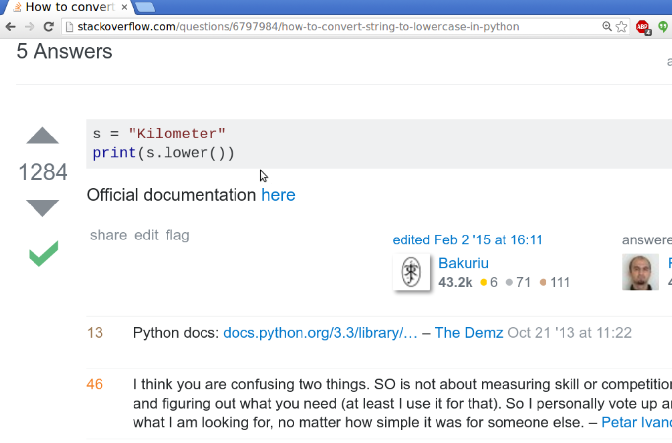672x443 pixels.
Task: Click The Demz commenter link
Action: coord(469,333)
